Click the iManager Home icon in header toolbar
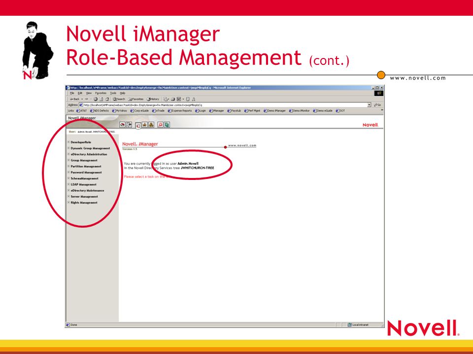Image resolution: width=473 pixels, height=354 pixels. (123, 124)
